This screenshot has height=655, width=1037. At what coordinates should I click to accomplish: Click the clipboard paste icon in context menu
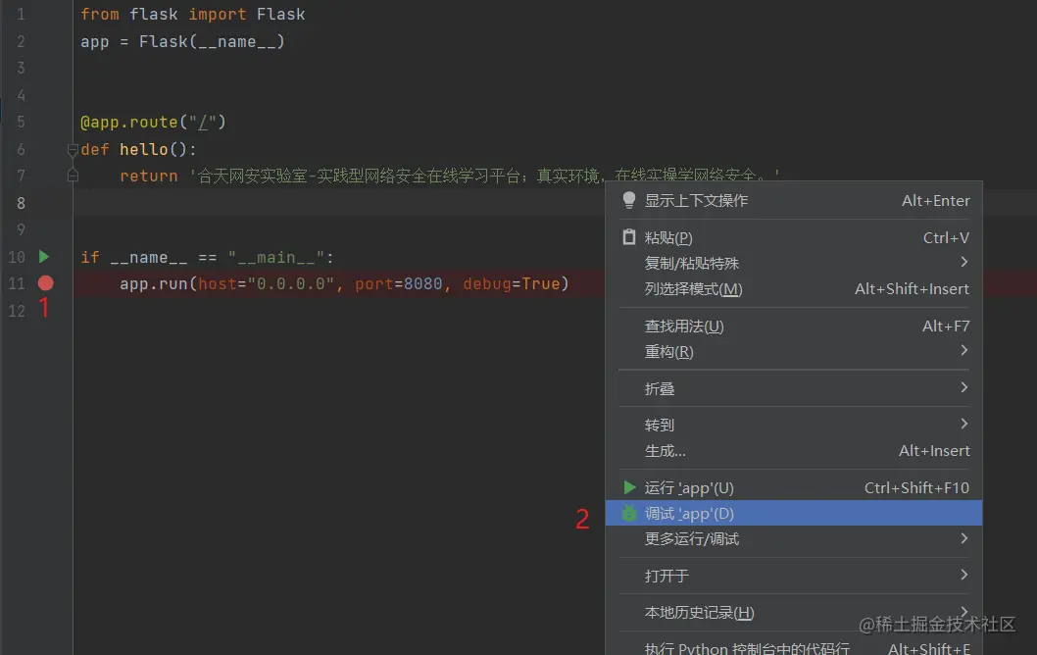(629, 237)
